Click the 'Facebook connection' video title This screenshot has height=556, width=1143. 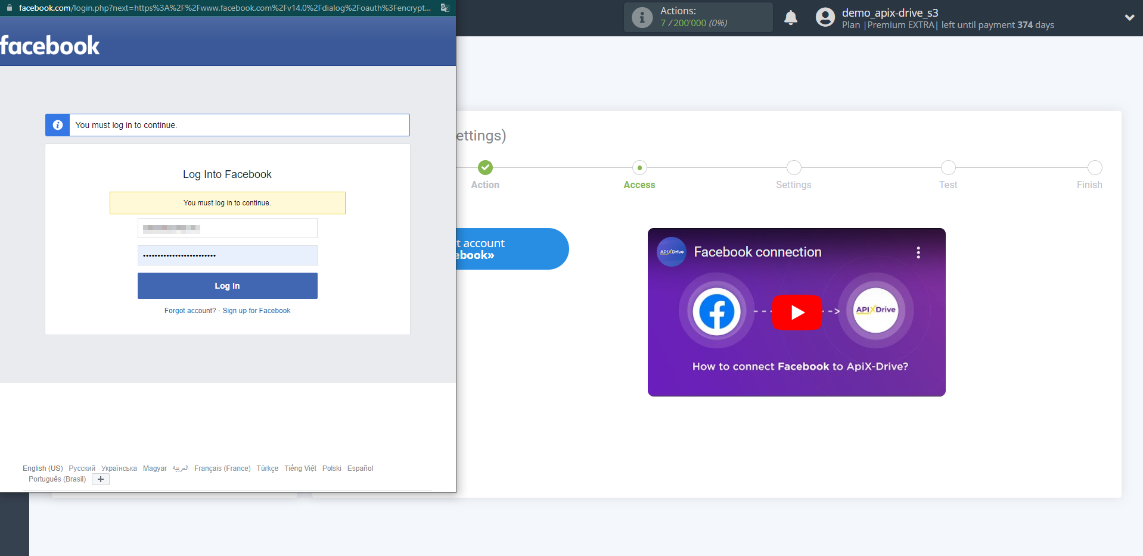pos(757,252)
